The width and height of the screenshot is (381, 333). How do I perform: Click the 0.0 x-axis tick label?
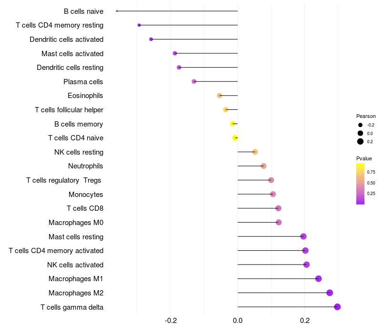pyautogui.click(x=238, y=321)
